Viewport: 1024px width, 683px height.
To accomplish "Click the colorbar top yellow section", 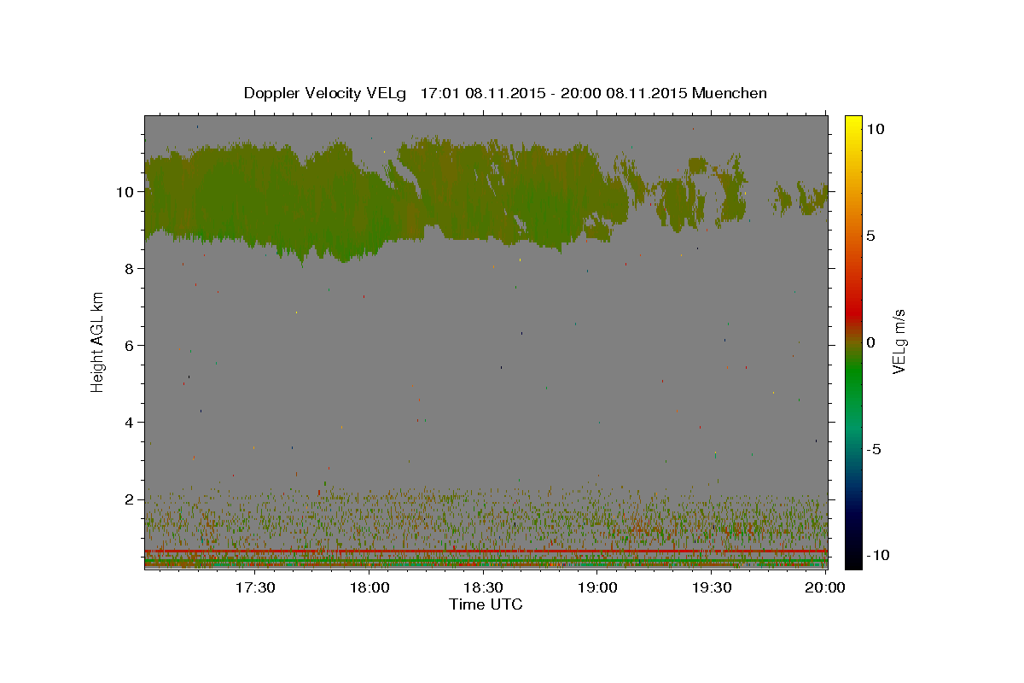I will (852, 128).
